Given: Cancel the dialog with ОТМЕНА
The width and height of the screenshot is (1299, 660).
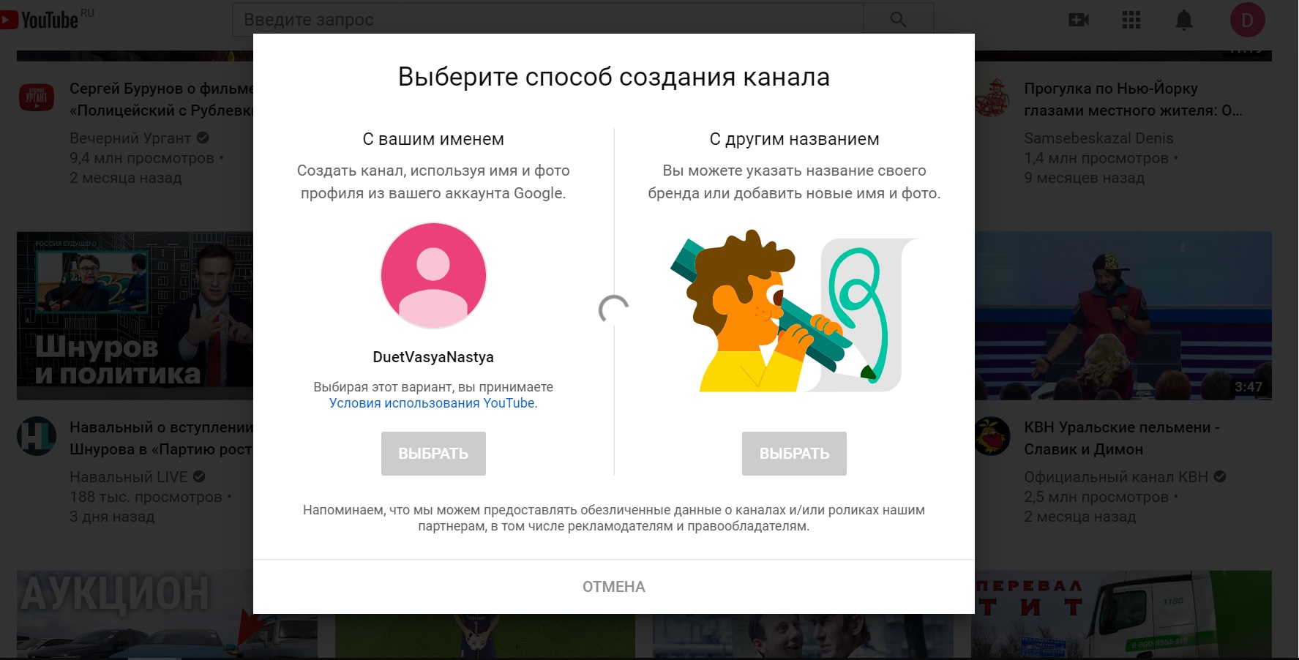Looking at the screenshot, I should [614, 587].
